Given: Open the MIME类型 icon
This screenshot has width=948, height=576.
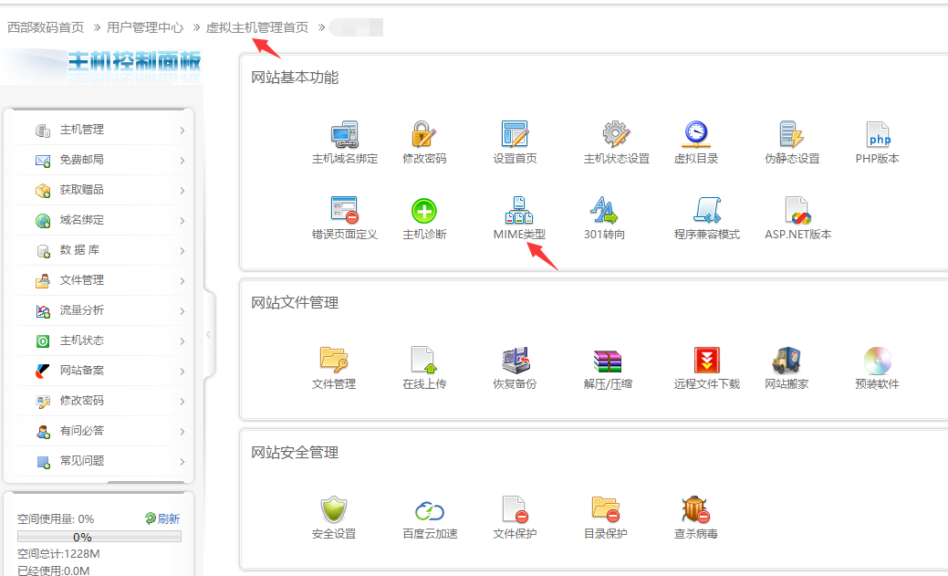Looking at the screenshot, I should (518, 212).
